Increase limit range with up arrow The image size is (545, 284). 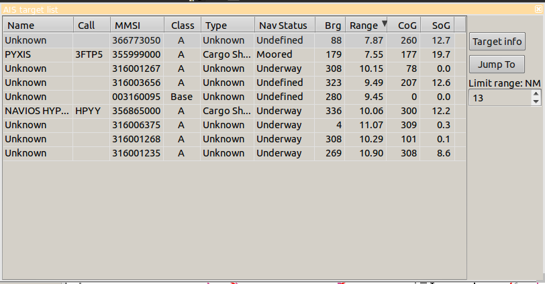point(536,94)
